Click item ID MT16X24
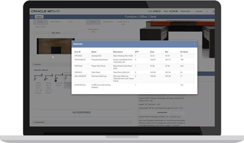Screen dimensions: 244x143 click(78, 56)
